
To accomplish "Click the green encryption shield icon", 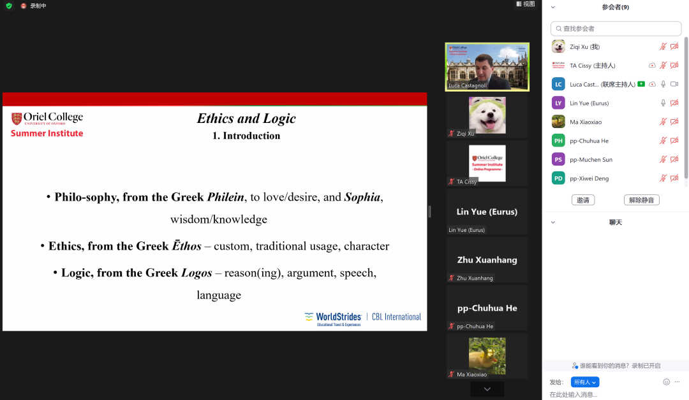I will point(9,6).
